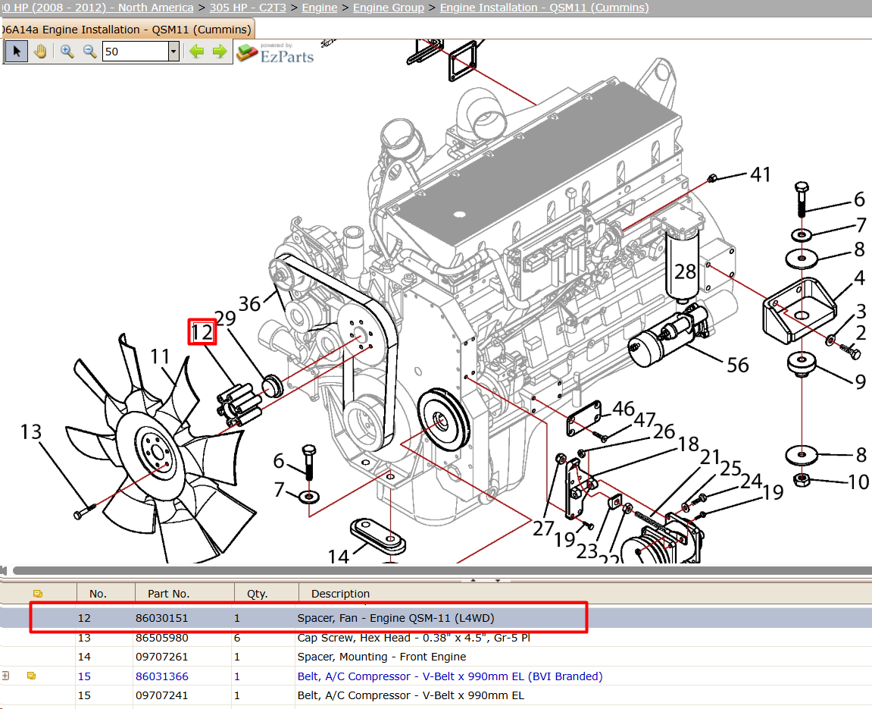Click callout number 11 near fan
872x709 pixels.
160,356
